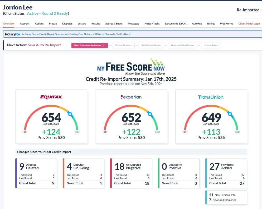Screen dimensions: 262x209
Task: Click the Experian score 652
Action: pos(131,118)
